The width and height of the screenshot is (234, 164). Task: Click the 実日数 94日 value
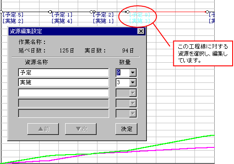128,51
